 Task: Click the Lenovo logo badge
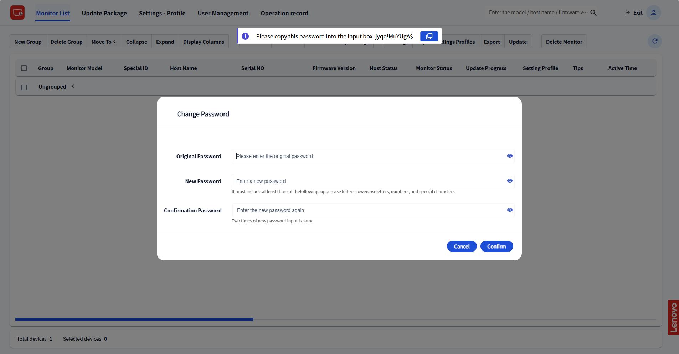tap(673, 317)
